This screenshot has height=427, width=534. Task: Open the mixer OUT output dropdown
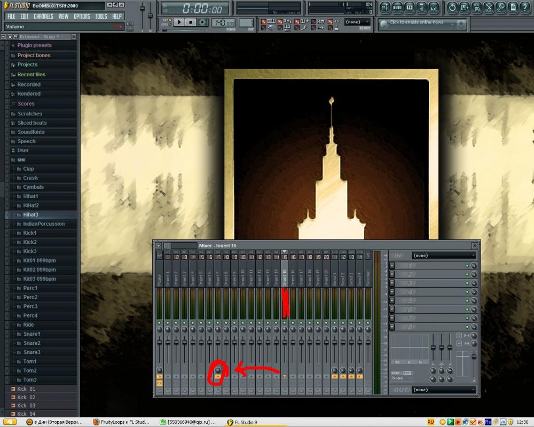click(x=444, y=390)
